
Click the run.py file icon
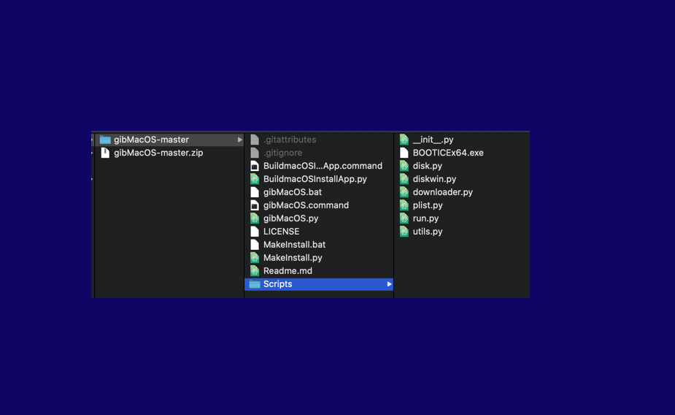404,218
